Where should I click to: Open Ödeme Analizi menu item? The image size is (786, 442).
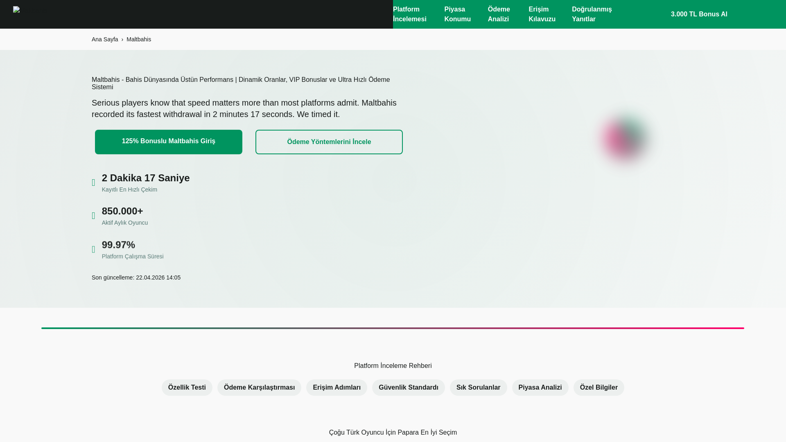[499, 14]
